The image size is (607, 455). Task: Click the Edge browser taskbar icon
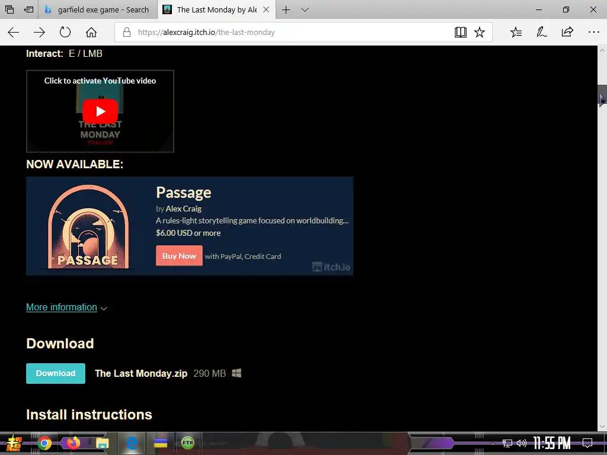[x=132, y=443]
